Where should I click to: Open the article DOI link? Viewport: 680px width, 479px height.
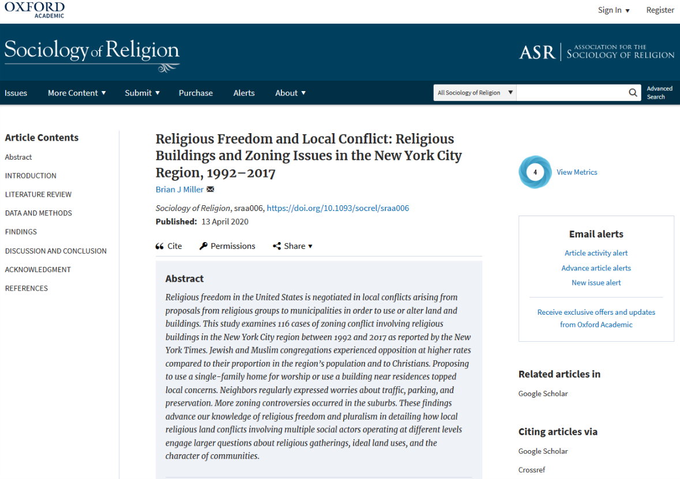tap(337, 208)
